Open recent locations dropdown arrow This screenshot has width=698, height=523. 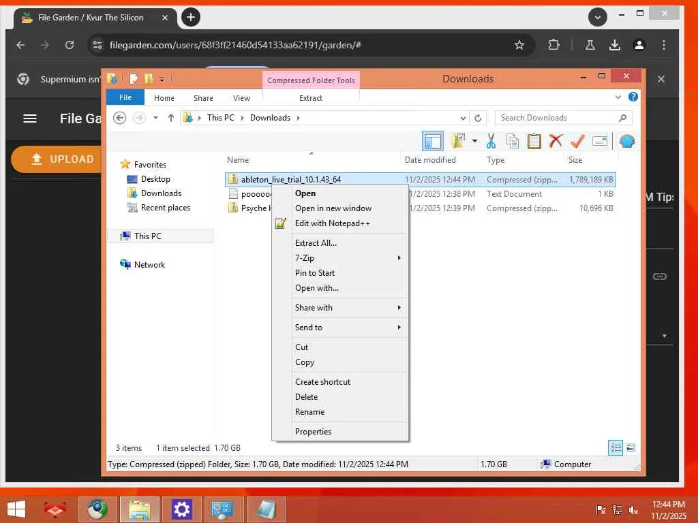(155, 118)
